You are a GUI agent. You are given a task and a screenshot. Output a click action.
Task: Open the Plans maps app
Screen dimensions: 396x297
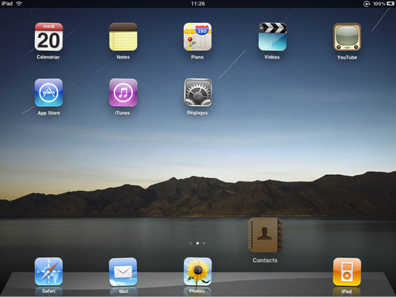(198, 36)
